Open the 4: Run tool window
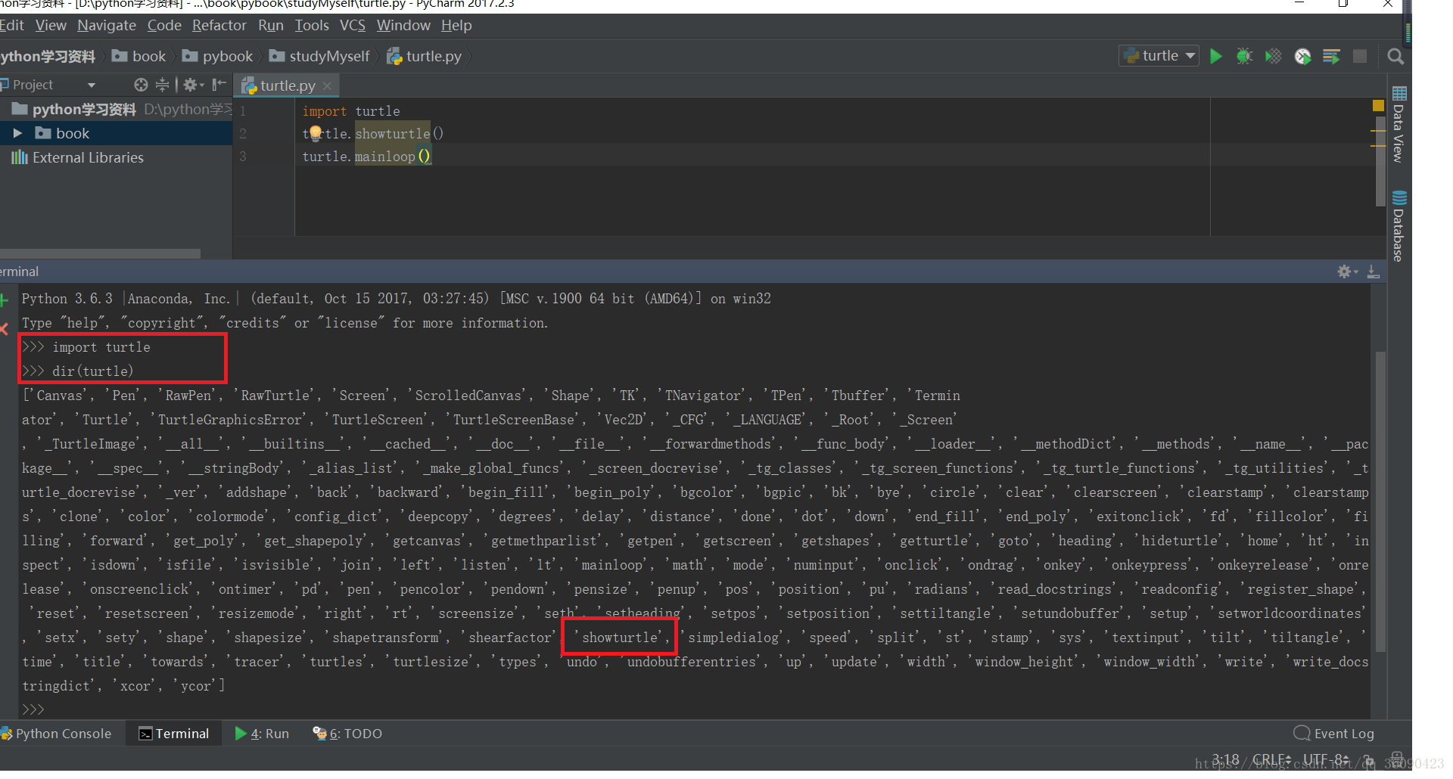1453x779 pixels. (x=262, y=734)
